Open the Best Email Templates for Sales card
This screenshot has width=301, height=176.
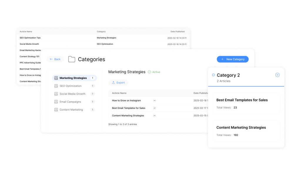tap(246, 103)
